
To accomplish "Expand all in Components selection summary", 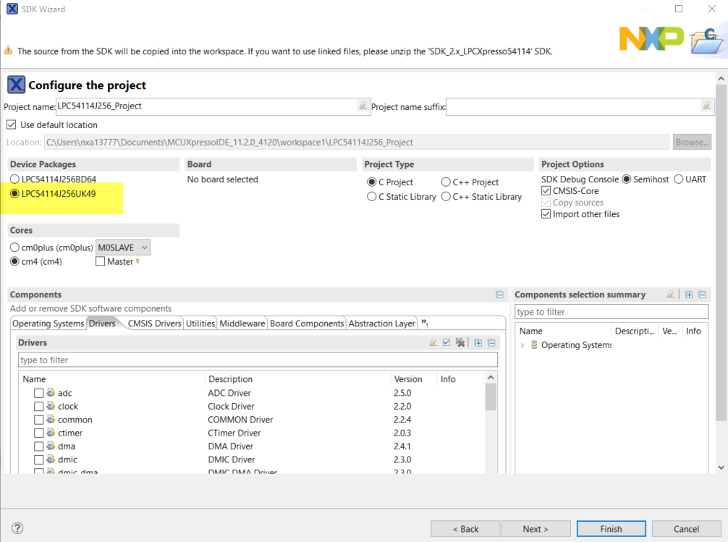I will coord(689,295).
